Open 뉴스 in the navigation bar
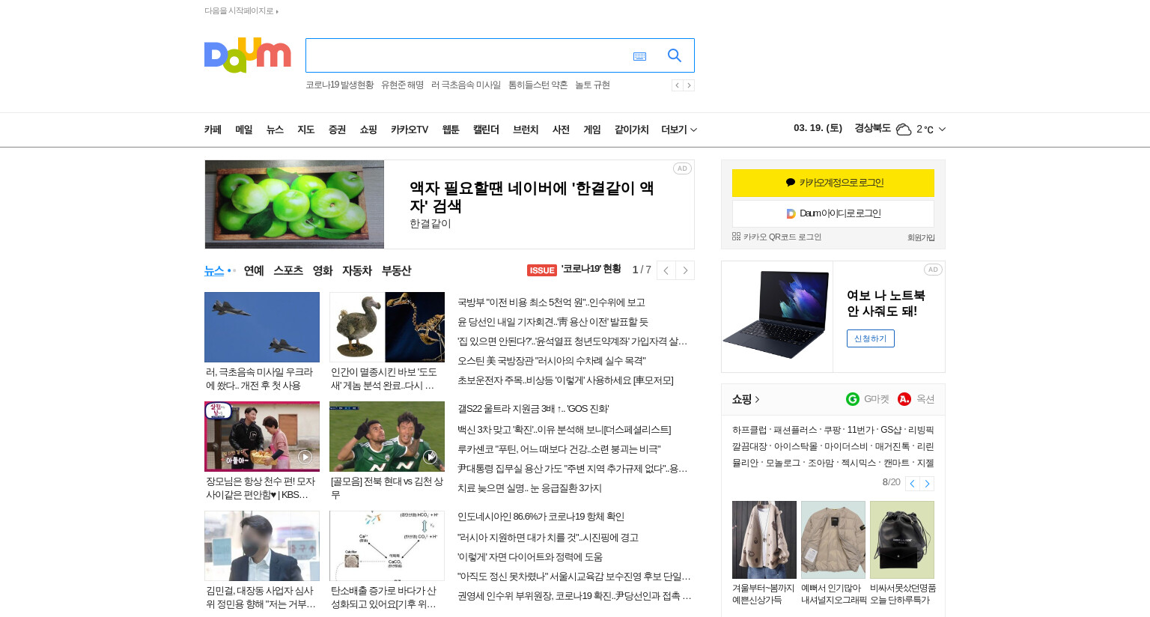 tap(275, 130)
